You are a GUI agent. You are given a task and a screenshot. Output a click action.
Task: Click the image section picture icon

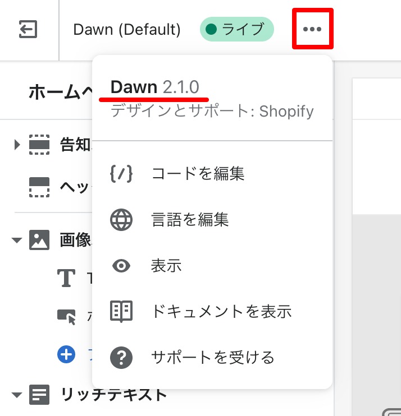[x=39, y=240]
